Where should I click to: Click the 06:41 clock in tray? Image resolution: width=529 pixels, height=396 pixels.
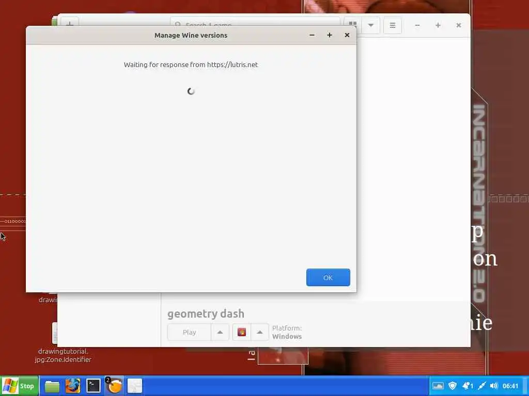[510, 386]
